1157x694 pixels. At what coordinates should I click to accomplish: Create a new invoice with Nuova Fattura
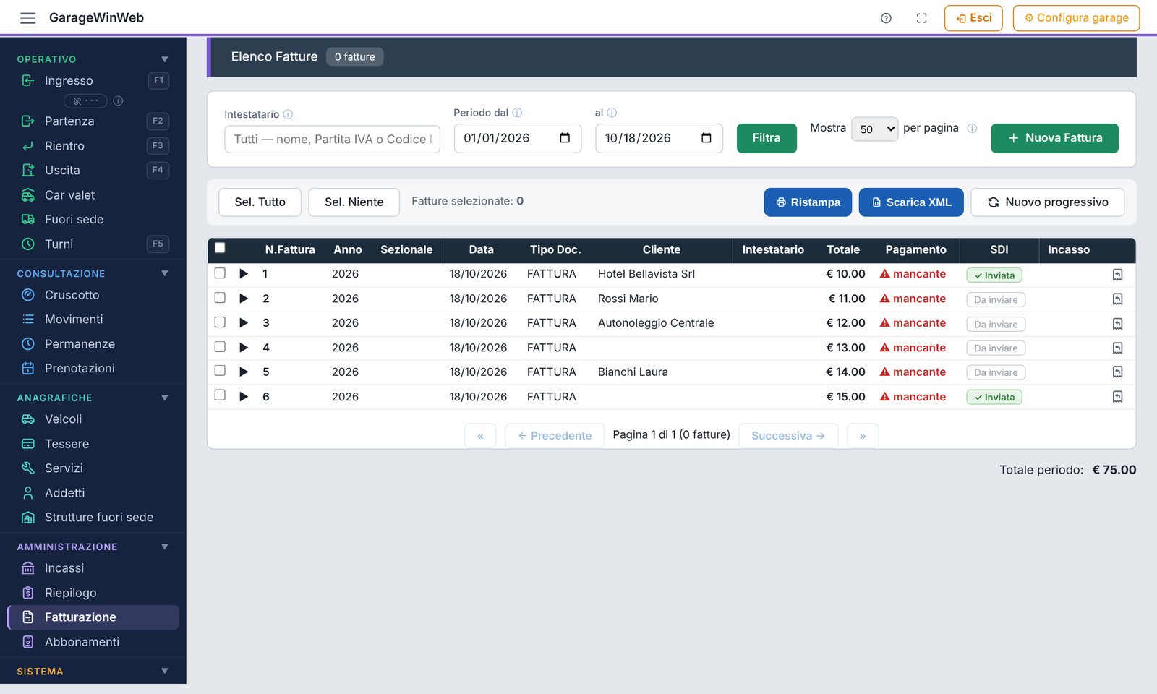1054,138
